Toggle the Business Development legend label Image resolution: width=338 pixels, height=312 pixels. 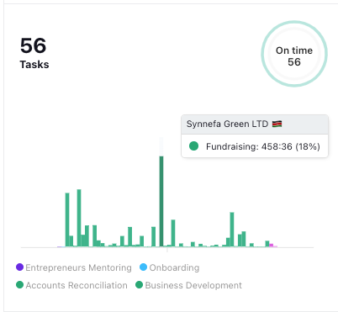pyautogui.click(x=193, y=285)
